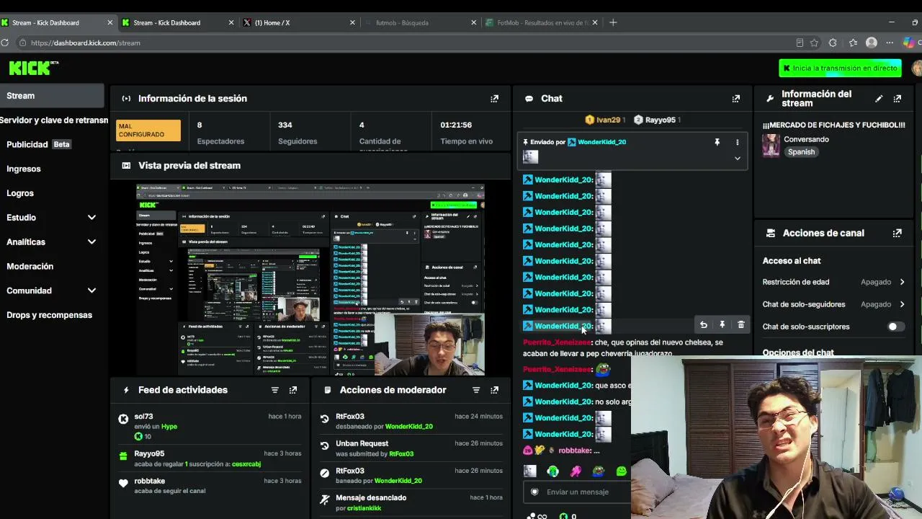Click the Conversando category thumbnail
The width and height of the screenshot is (922, 519).
pyautogui.click(x=771, y=146)
